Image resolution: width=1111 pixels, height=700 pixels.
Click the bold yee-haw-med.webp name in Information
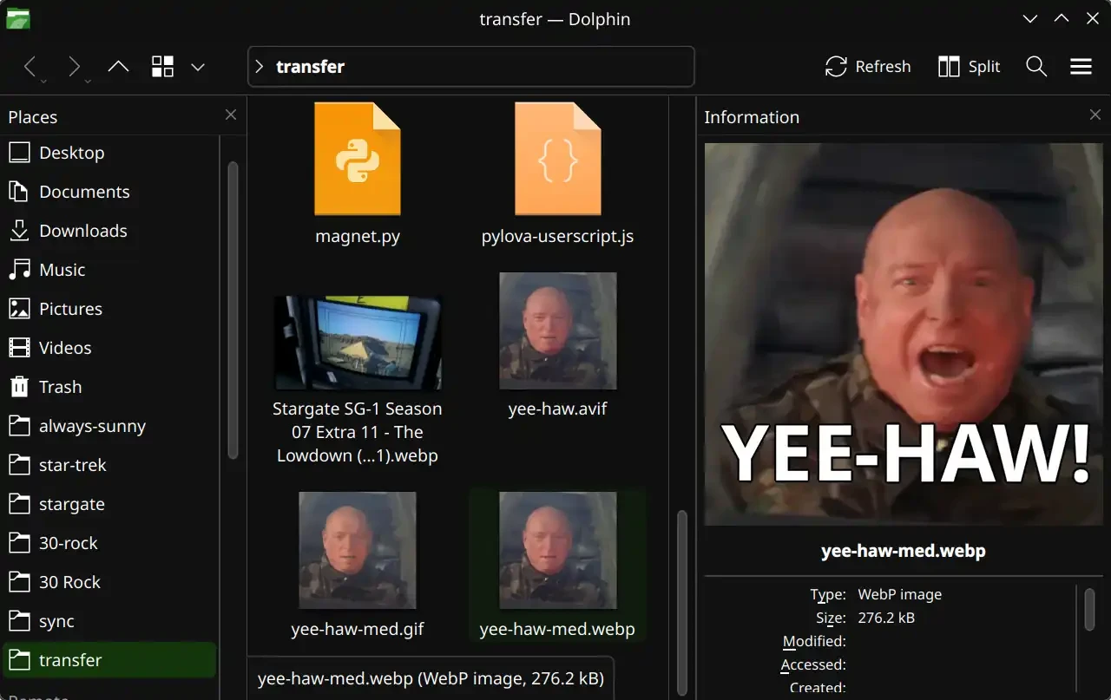pos(904,551)
